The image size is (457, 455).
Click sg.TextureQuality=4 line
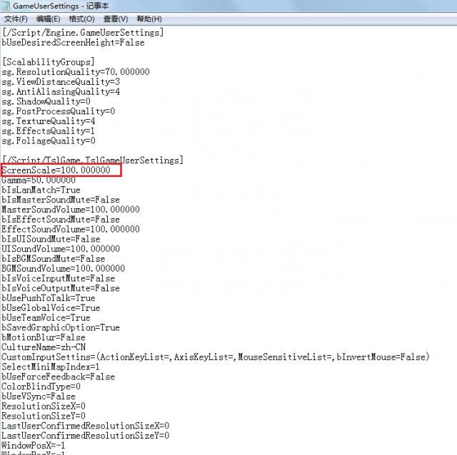click(x=49, y=121)
